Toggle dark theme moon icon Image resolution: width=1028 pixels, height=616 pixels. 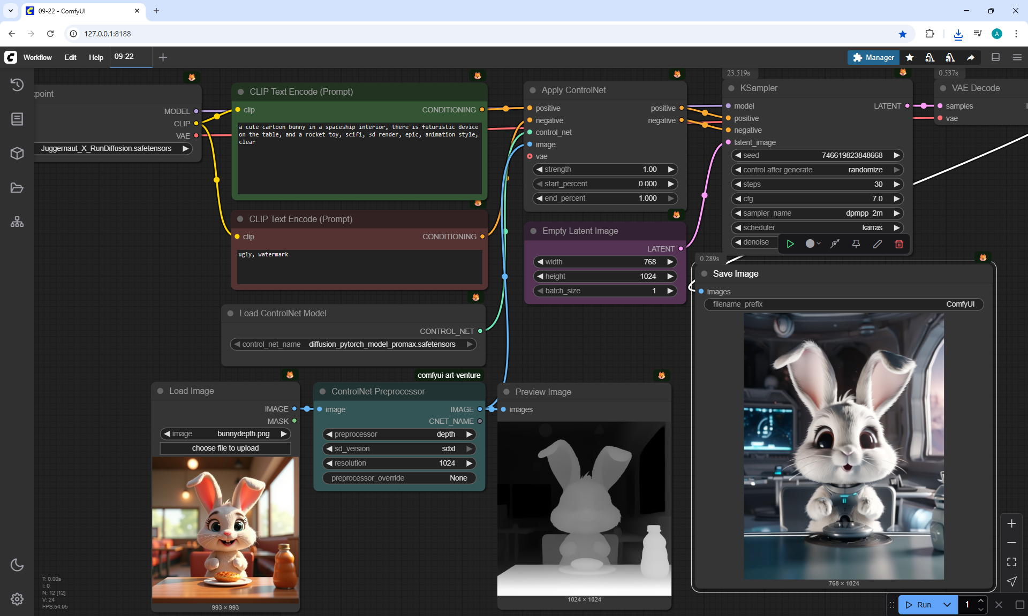(x=17, y=565)
